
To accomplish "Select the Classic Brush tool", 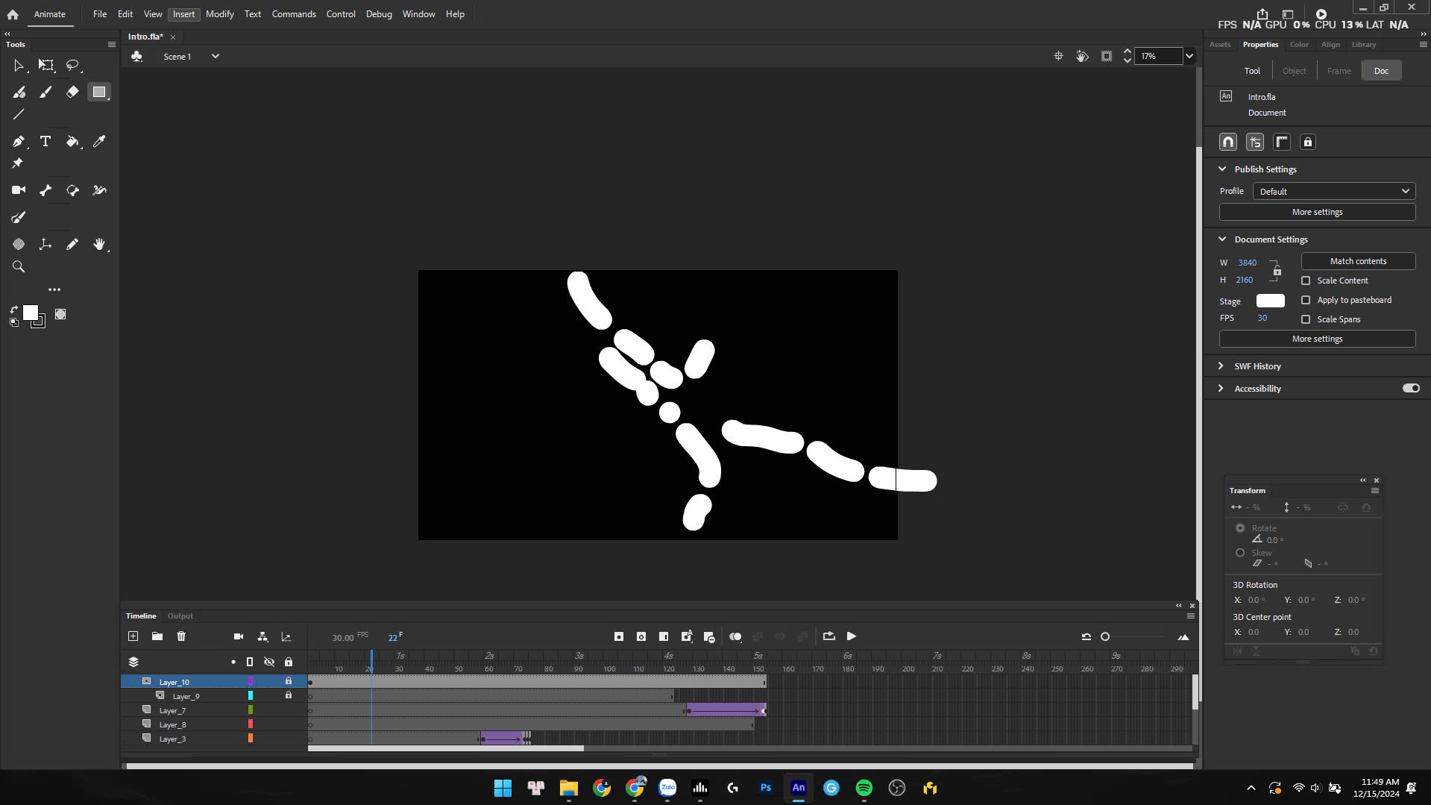I will pos(46,92).
